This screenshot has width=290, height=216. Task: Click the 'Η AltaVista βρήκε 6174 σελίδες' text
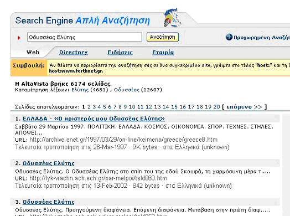pos(64,84)
